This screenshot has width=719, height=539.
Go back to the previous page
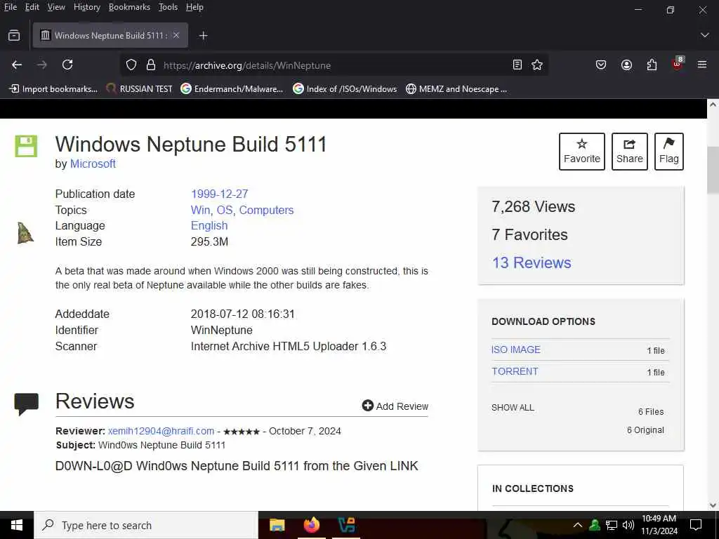[x=17, y=65]
